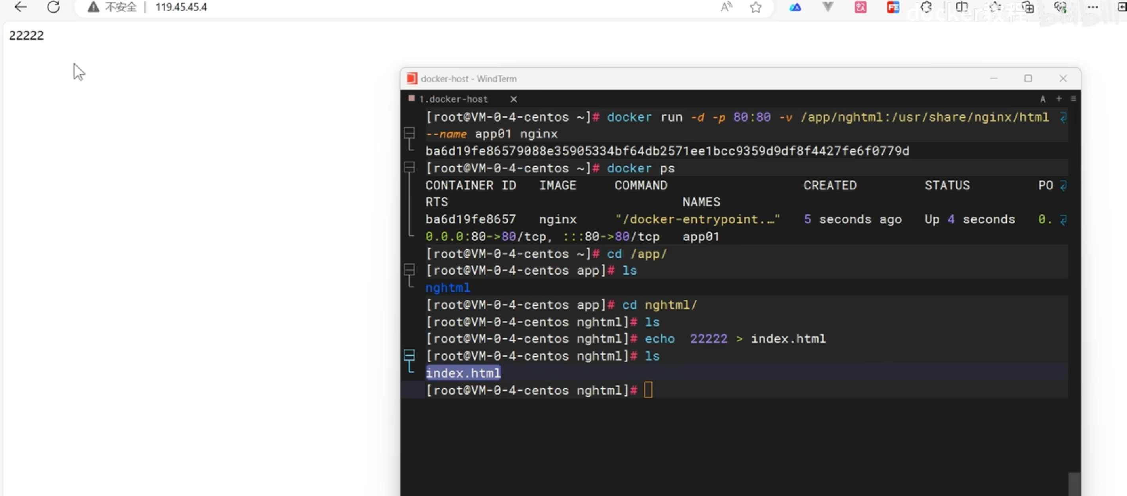Collapse the docker run command block
This screenshot has height=496, width=1127.
(x=409, y=132)
